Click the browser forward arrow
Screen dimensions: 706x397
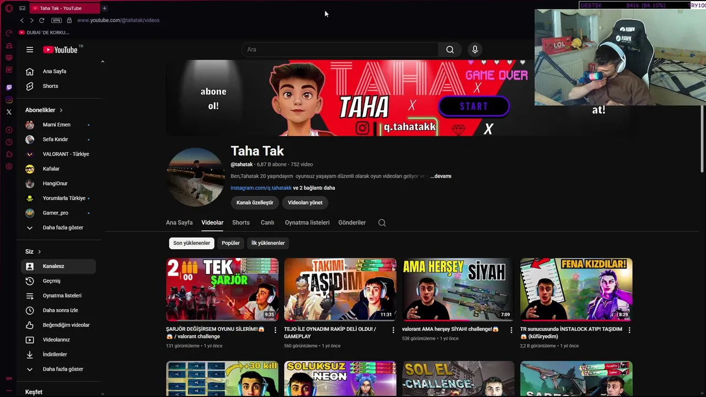pyautogui.click(x=31, y=20)
